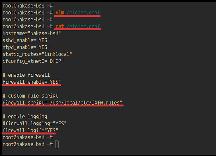
Task: Click the cat command word
Action: [60, 26]
